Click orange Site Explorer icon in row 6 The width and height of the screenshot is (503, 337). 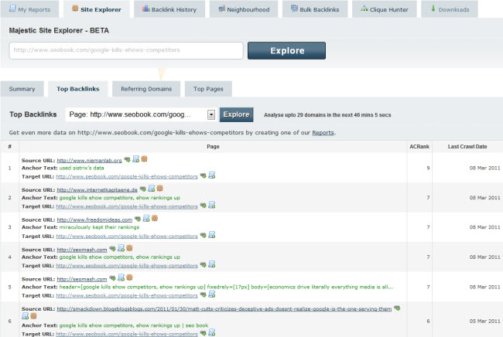pos(33,316)
